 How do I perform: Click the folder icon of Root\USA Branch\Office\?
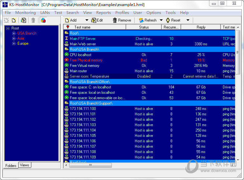(x=67, y=81)
